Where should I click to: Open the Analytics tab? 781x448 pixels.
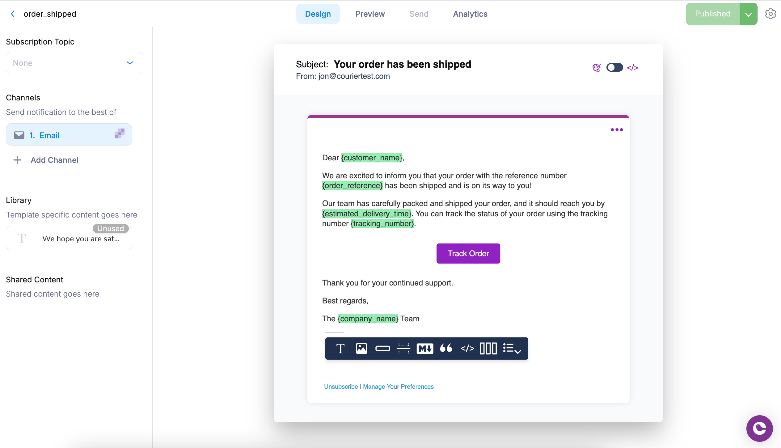point(470,14)
